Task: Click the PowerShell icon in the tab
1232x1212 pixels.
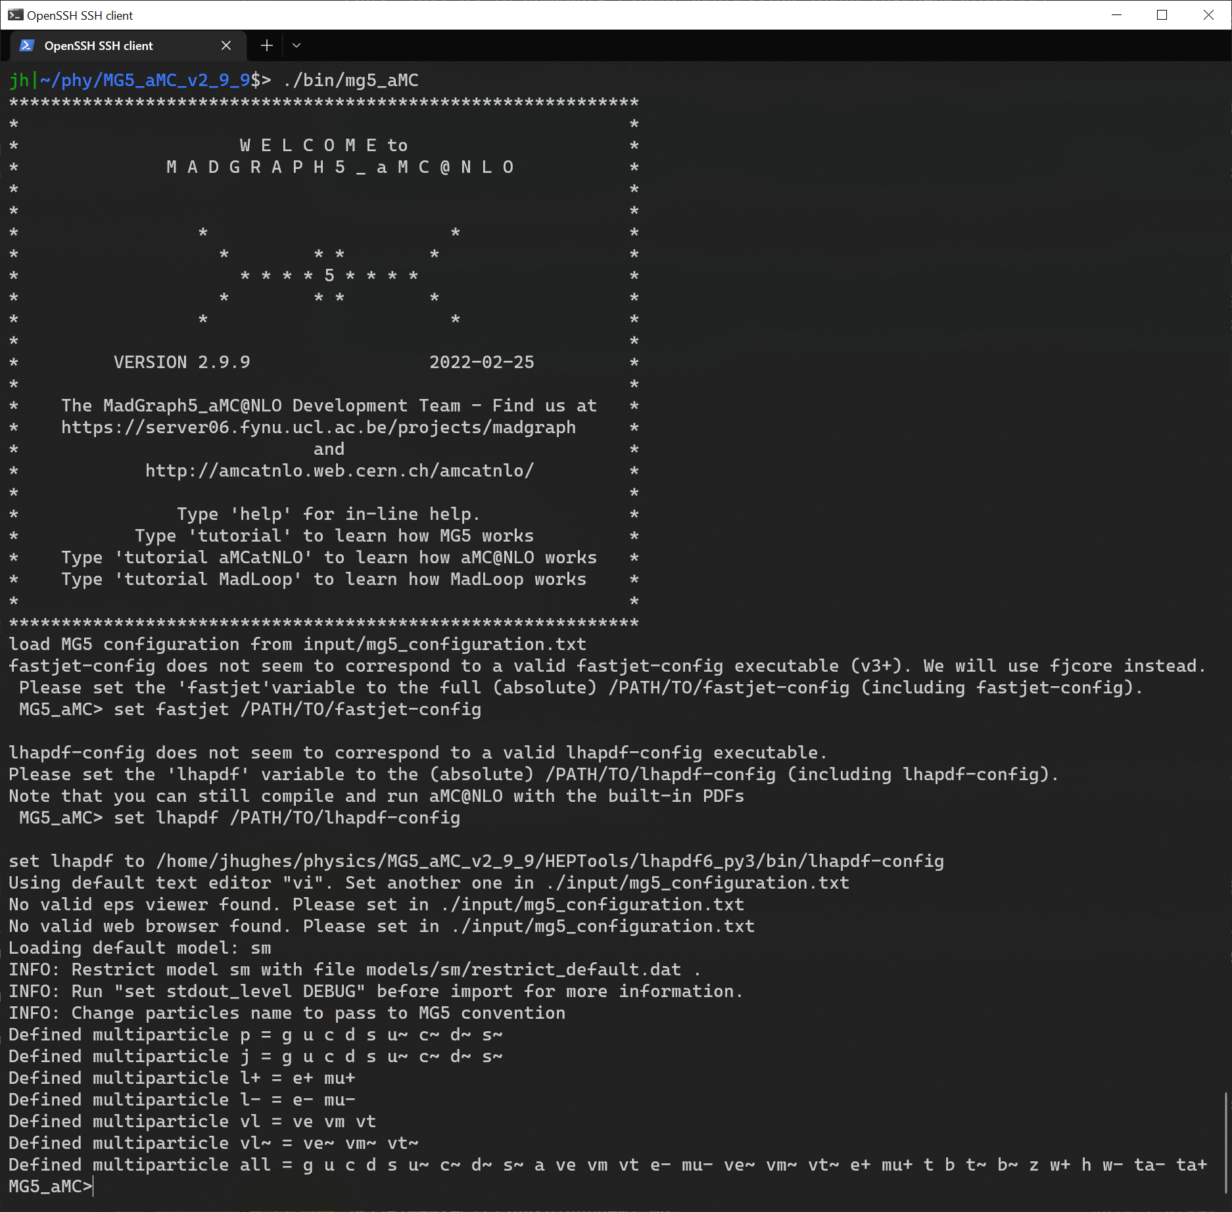Action: [27, 45]
